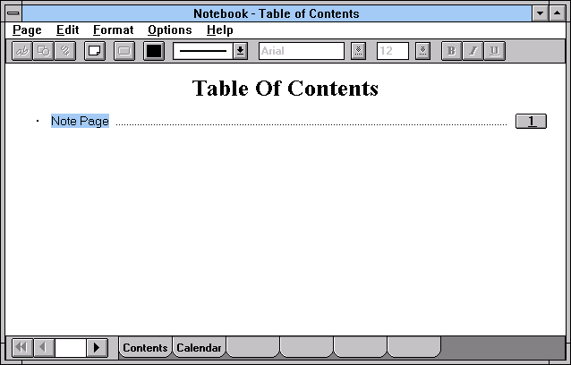Viewport: 571px width, 365px height.
Task: Select the handwriting text tool icon
Action: click(x=21, y=51)
